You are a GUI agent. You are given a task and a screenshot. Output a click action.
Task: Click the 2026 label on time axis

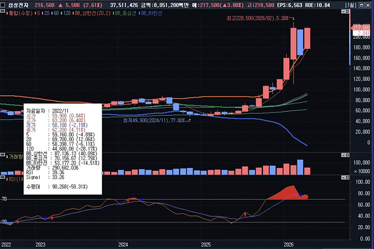(288, 244)
